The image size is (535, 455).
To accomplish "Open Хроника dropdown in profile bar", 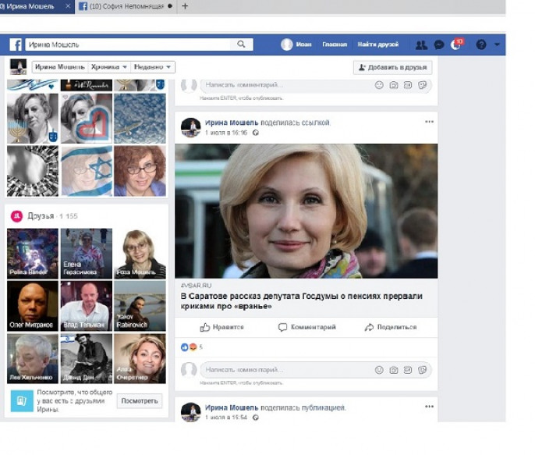I will pyautogui.click(x=109, y=67).
